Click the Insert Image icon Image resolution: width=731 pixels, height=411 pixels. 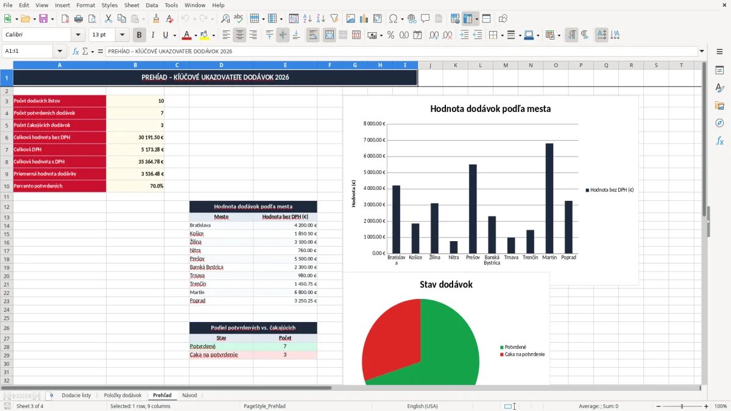351,19
